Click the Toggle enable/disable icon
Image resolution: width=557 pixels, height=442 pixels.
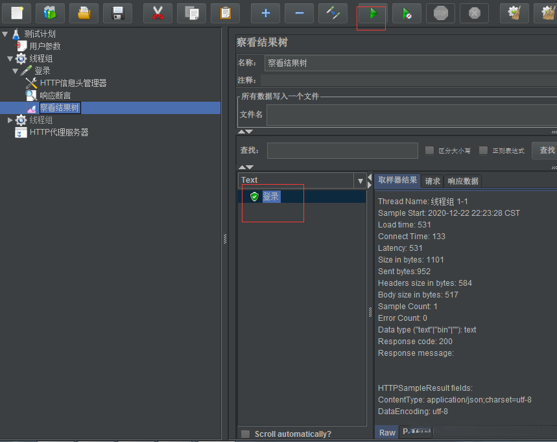(333, 14)
